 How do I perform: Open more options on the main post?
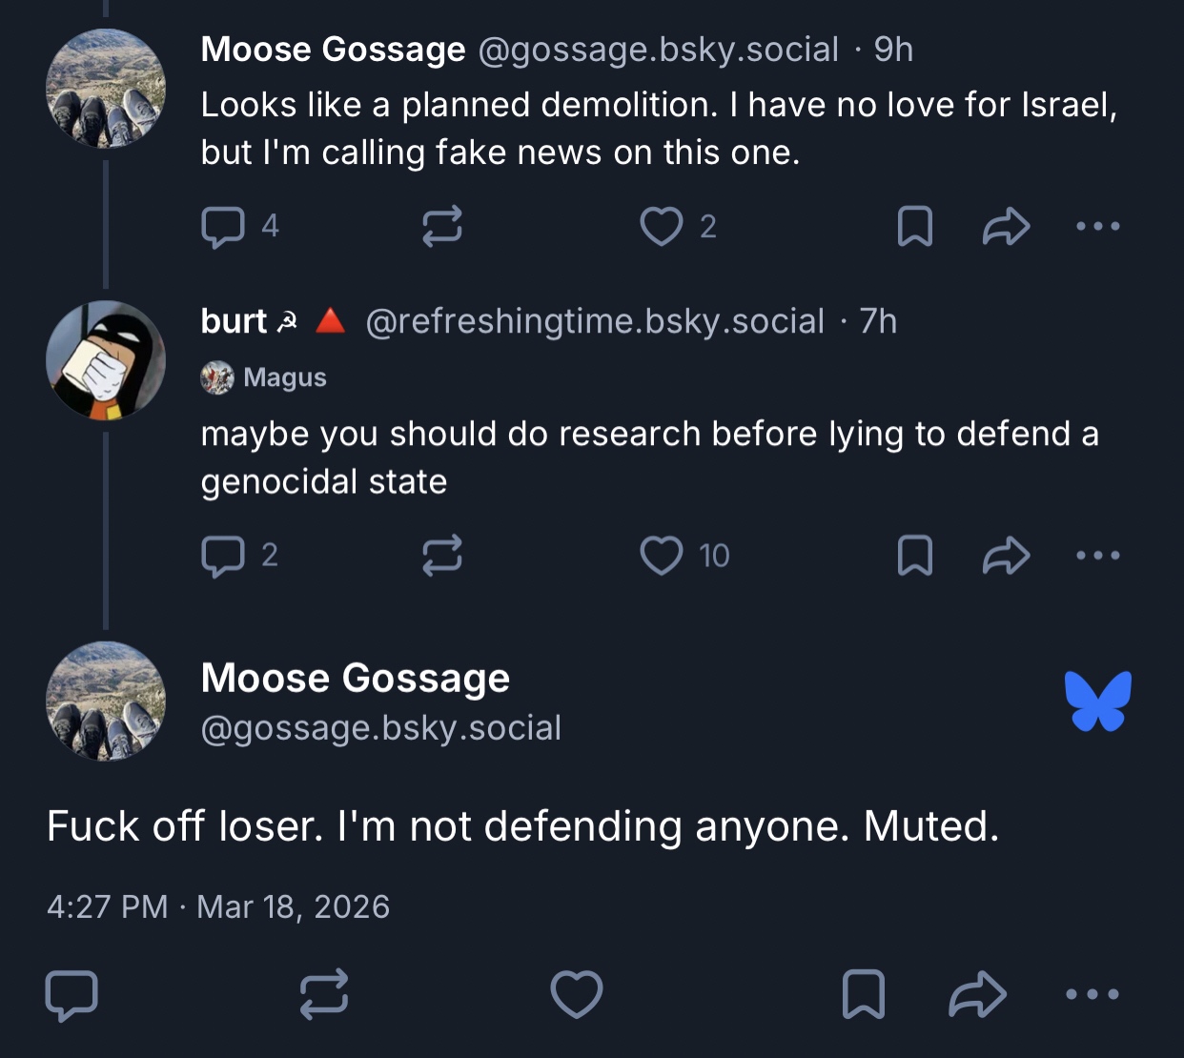[x=1092, y=994]
